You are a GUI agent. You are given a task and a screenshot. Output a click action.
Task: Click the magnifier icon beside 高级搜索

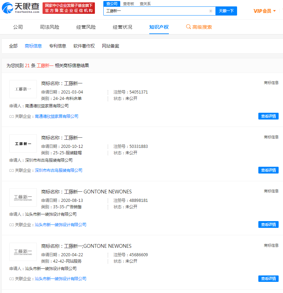pos(188,27)
